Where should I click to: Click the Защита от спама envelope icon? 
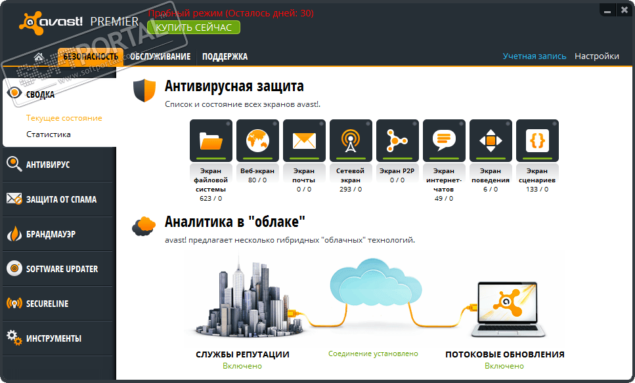click(x=14, y=199)
